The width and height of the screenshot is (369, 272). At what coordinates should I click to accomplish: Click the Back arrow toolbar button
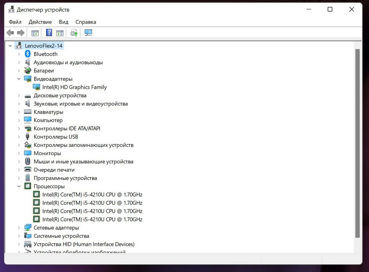[11, 33]
